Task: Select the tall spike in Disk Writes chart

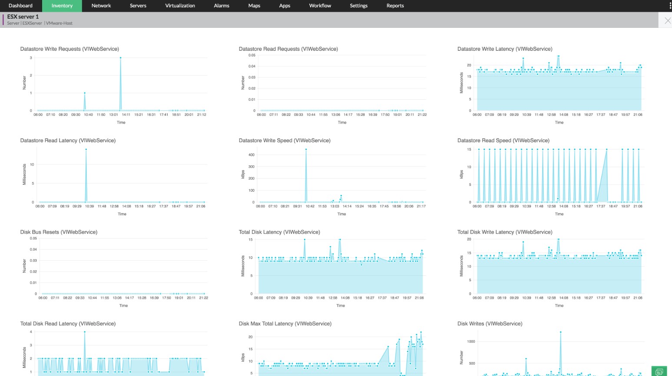Action: pos(561,332)
